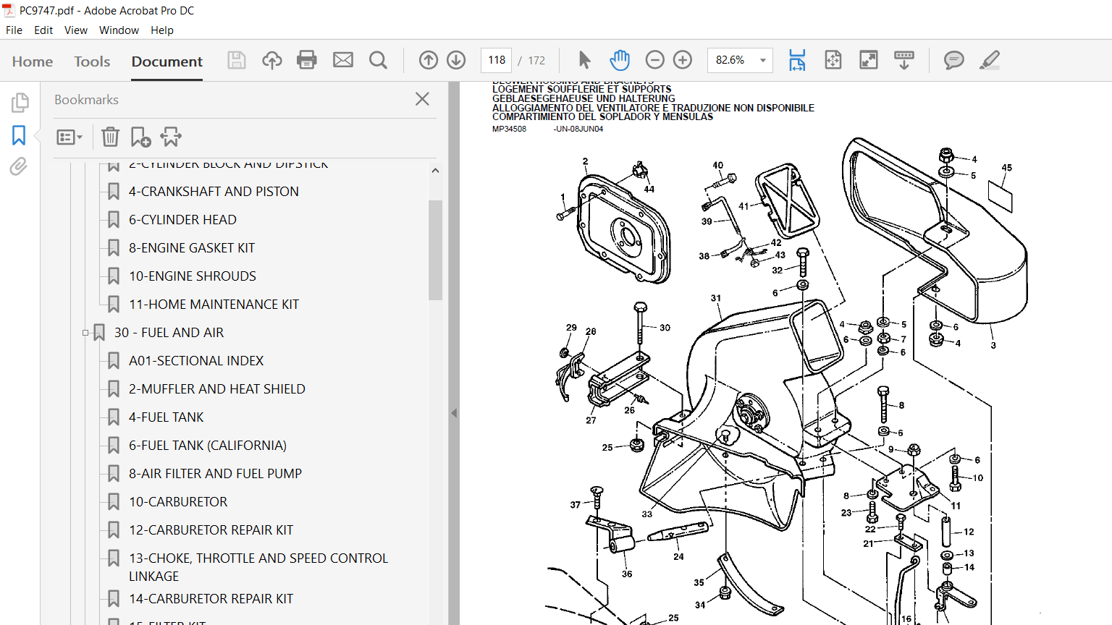This screenshot has width=1112, height=625.
Task: Open the Help menu
Action: point(162,30)
